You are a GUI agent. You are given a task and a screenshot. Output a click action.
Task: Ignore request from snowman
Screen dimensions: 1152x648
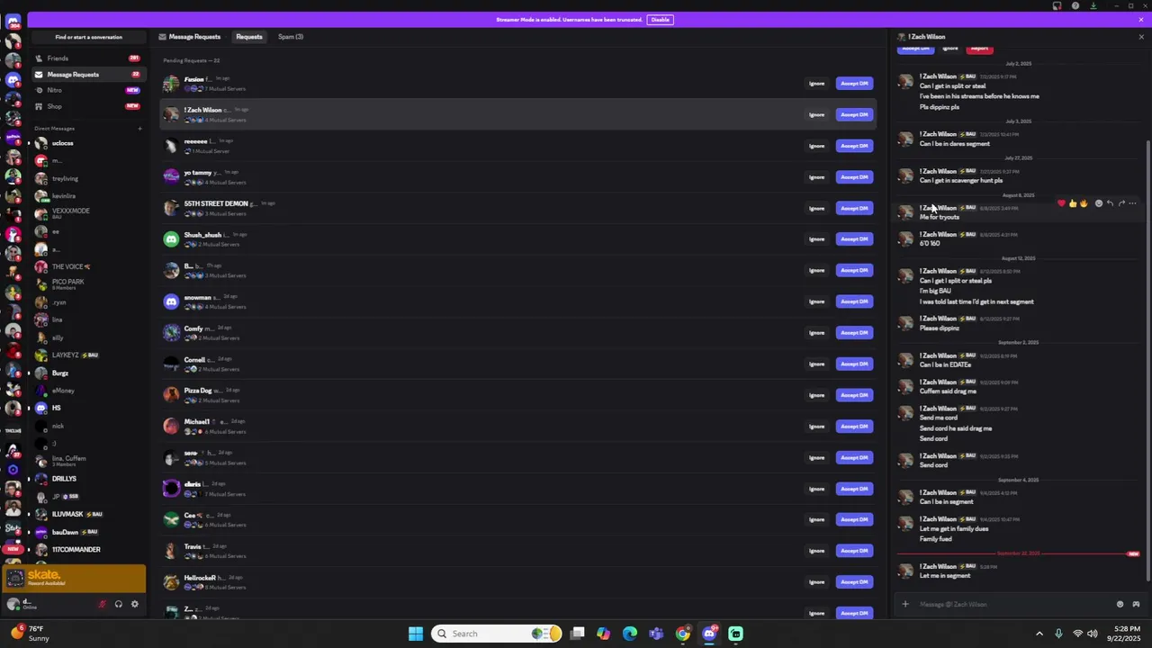[x=816, y=301]
